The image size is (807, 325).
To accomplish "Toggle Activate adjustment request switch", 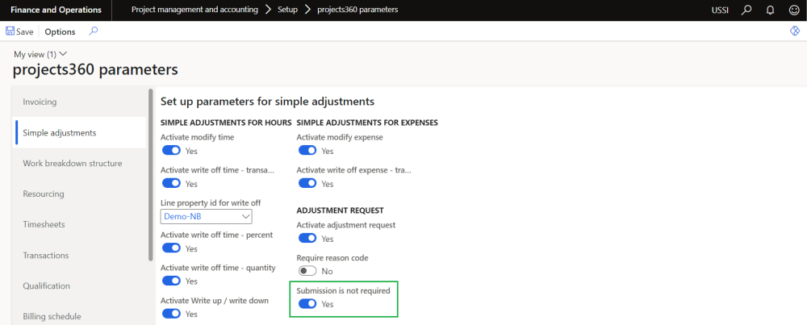I will point(307,239).
